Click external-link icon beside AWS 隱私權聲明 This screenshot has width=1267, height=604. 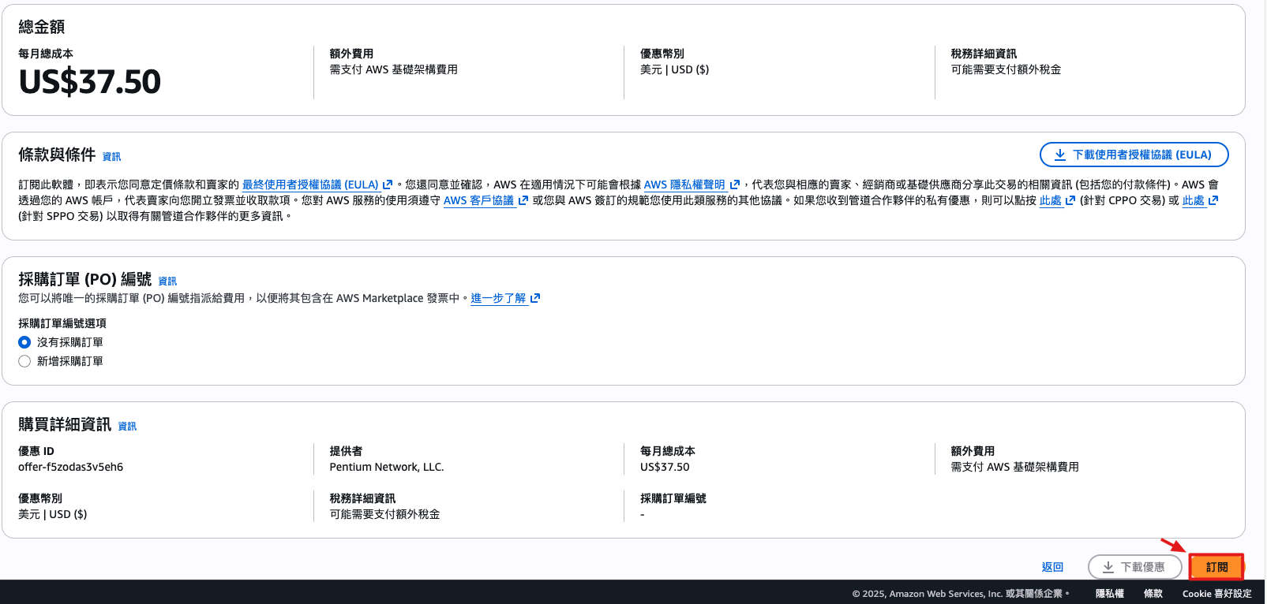pos(735,185)
